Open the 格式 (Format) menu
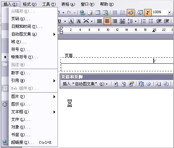The height and width of the screenshot is (148, 174). click(x=30, y=4)
